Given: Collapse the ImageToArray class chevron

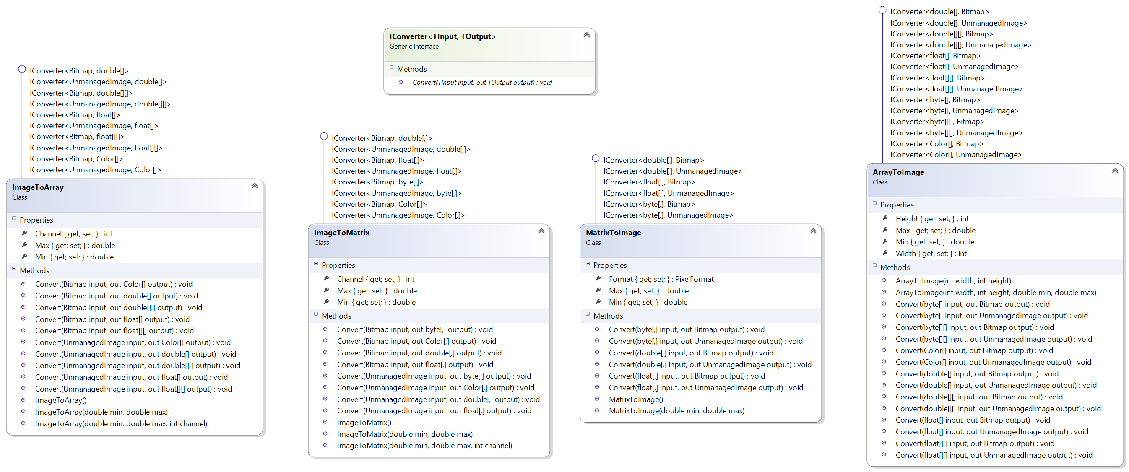Looking at the screenshot, I should pos(254,186).
